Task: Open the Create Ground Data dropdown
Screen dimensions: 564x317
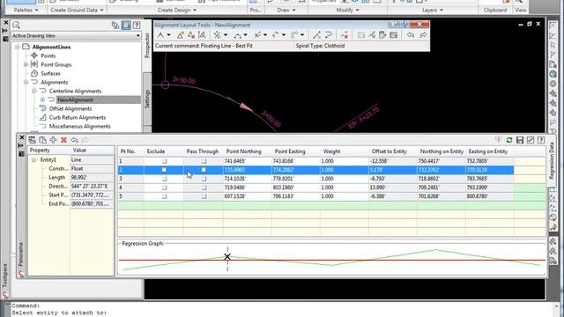Action: [x=77, y=10]
